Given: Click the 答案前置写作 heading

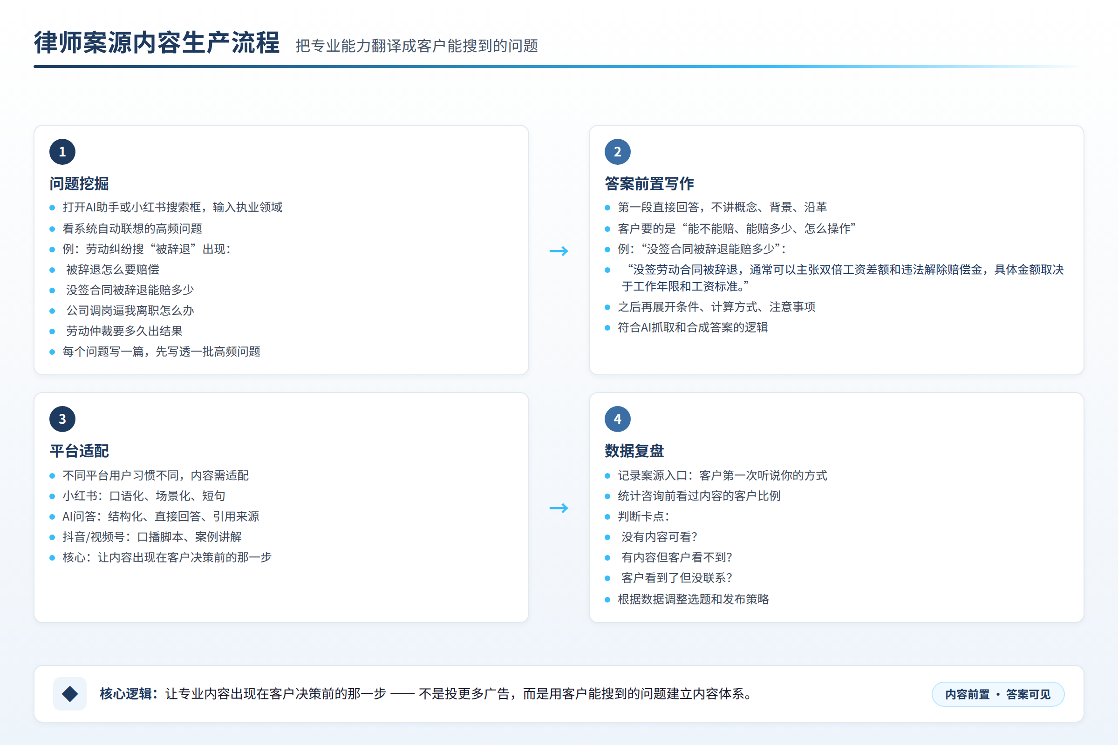Looking at the screenshot, I should click(x=649, y=183).
